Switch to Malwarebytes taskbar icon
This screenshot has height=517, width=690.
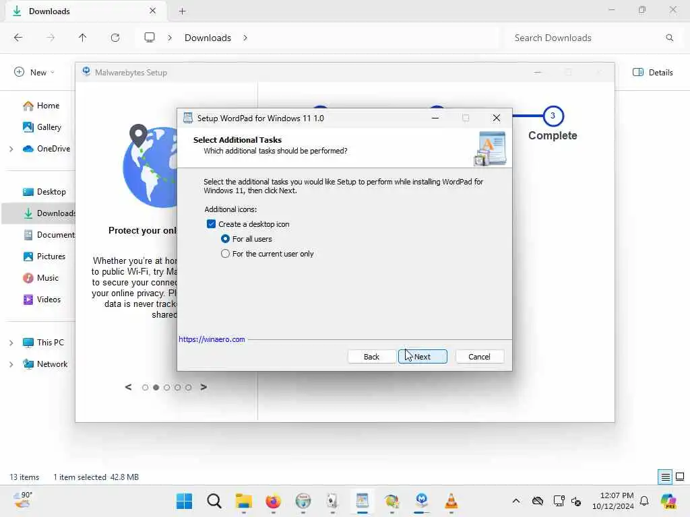[422, 501]
